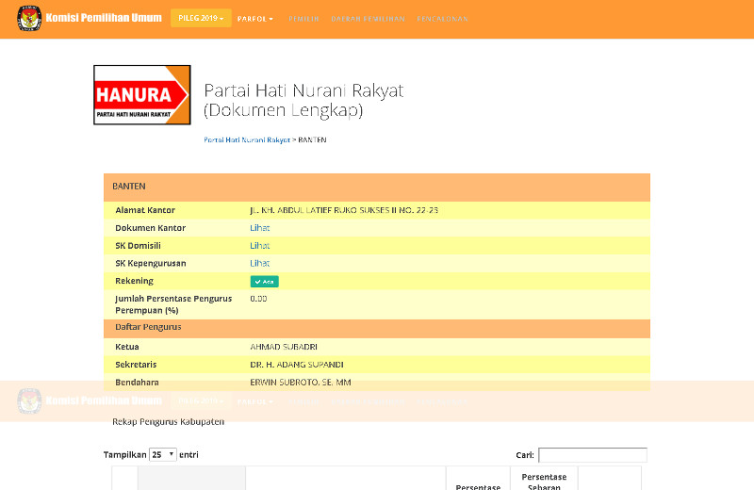View the SK Domisili Lihat link

[x=259, y=246]
